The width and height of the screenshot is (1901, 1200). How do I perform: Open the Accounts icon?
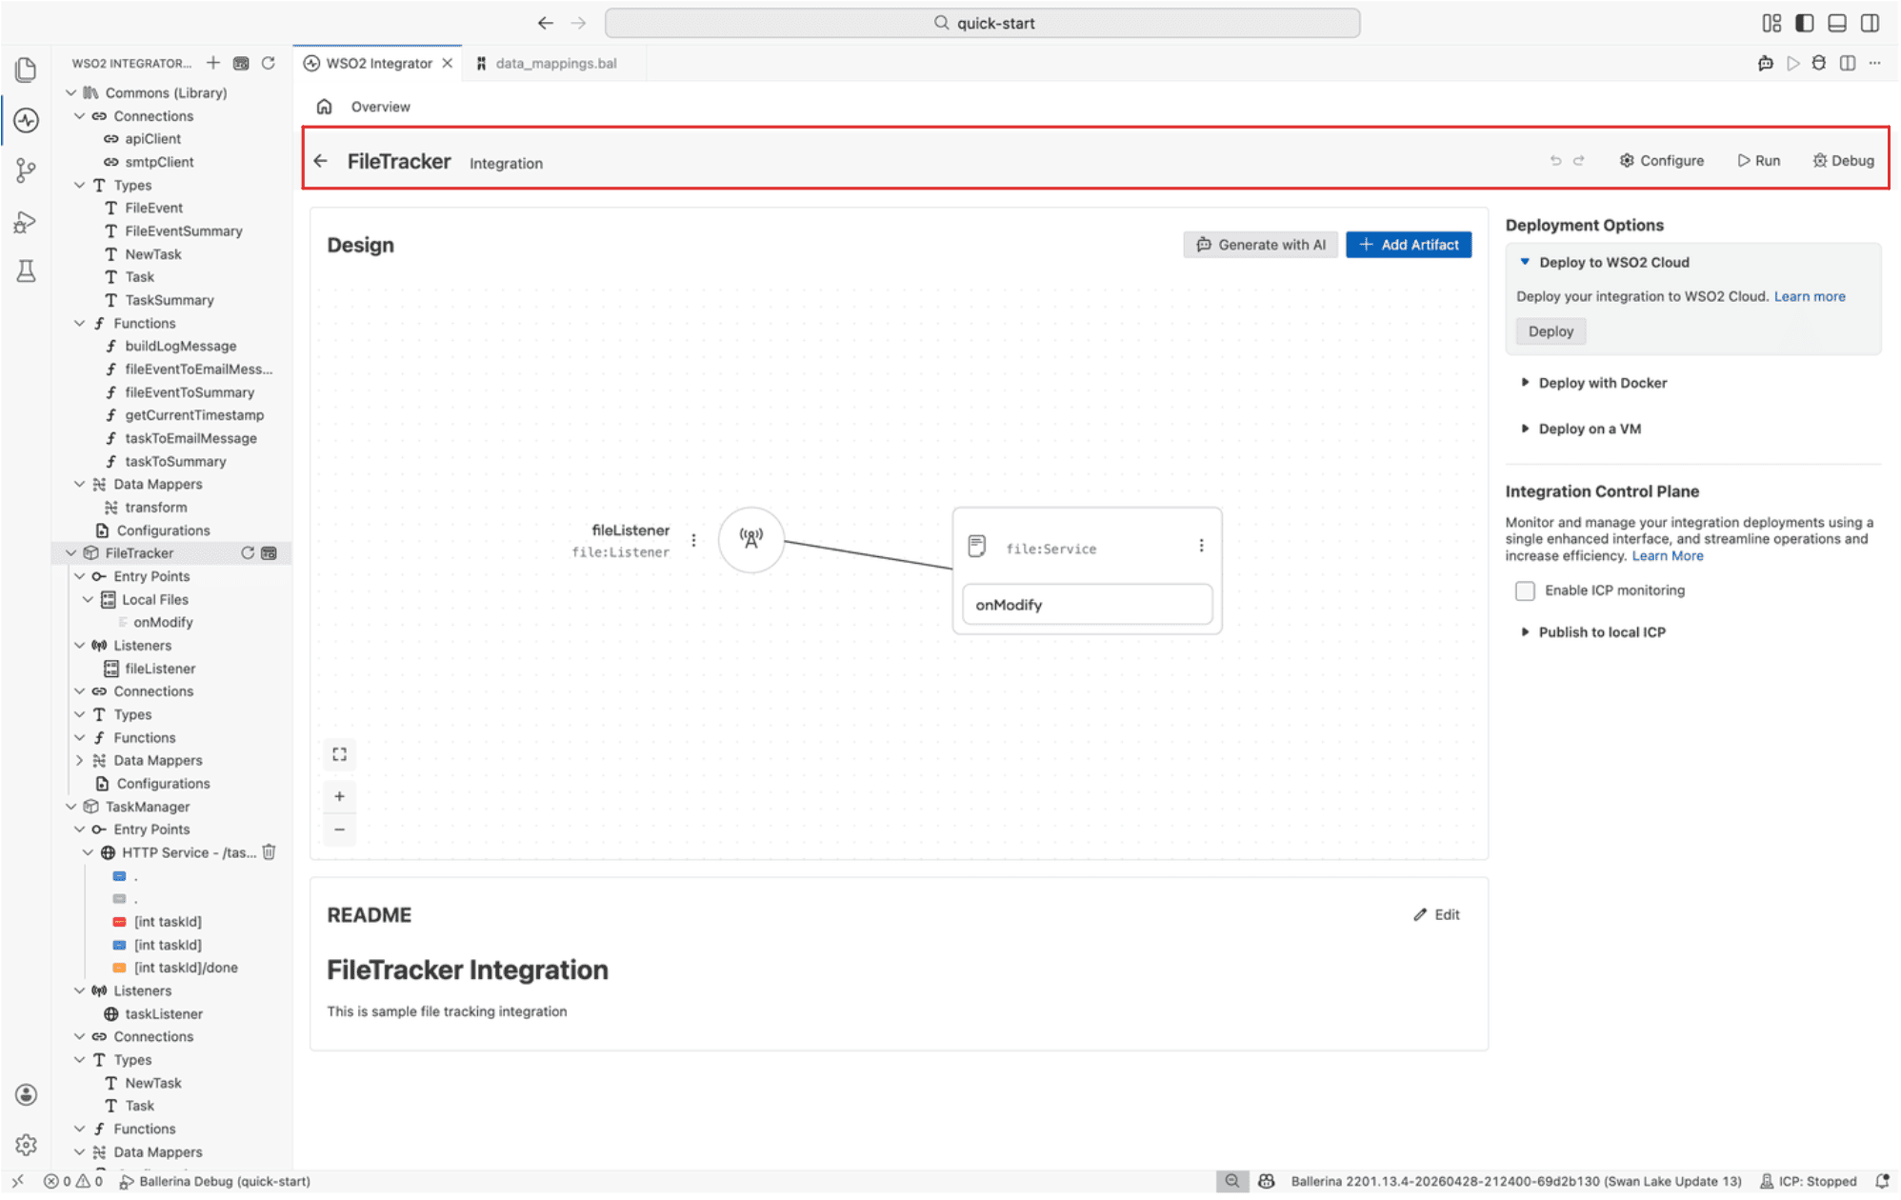tap(26, 1094)
